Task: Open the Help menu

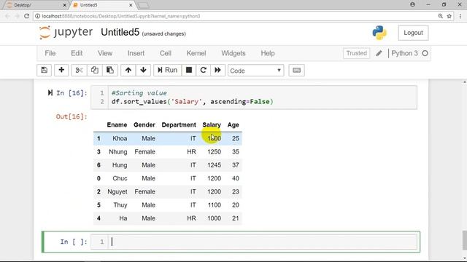Action: (x=268, y=53)
